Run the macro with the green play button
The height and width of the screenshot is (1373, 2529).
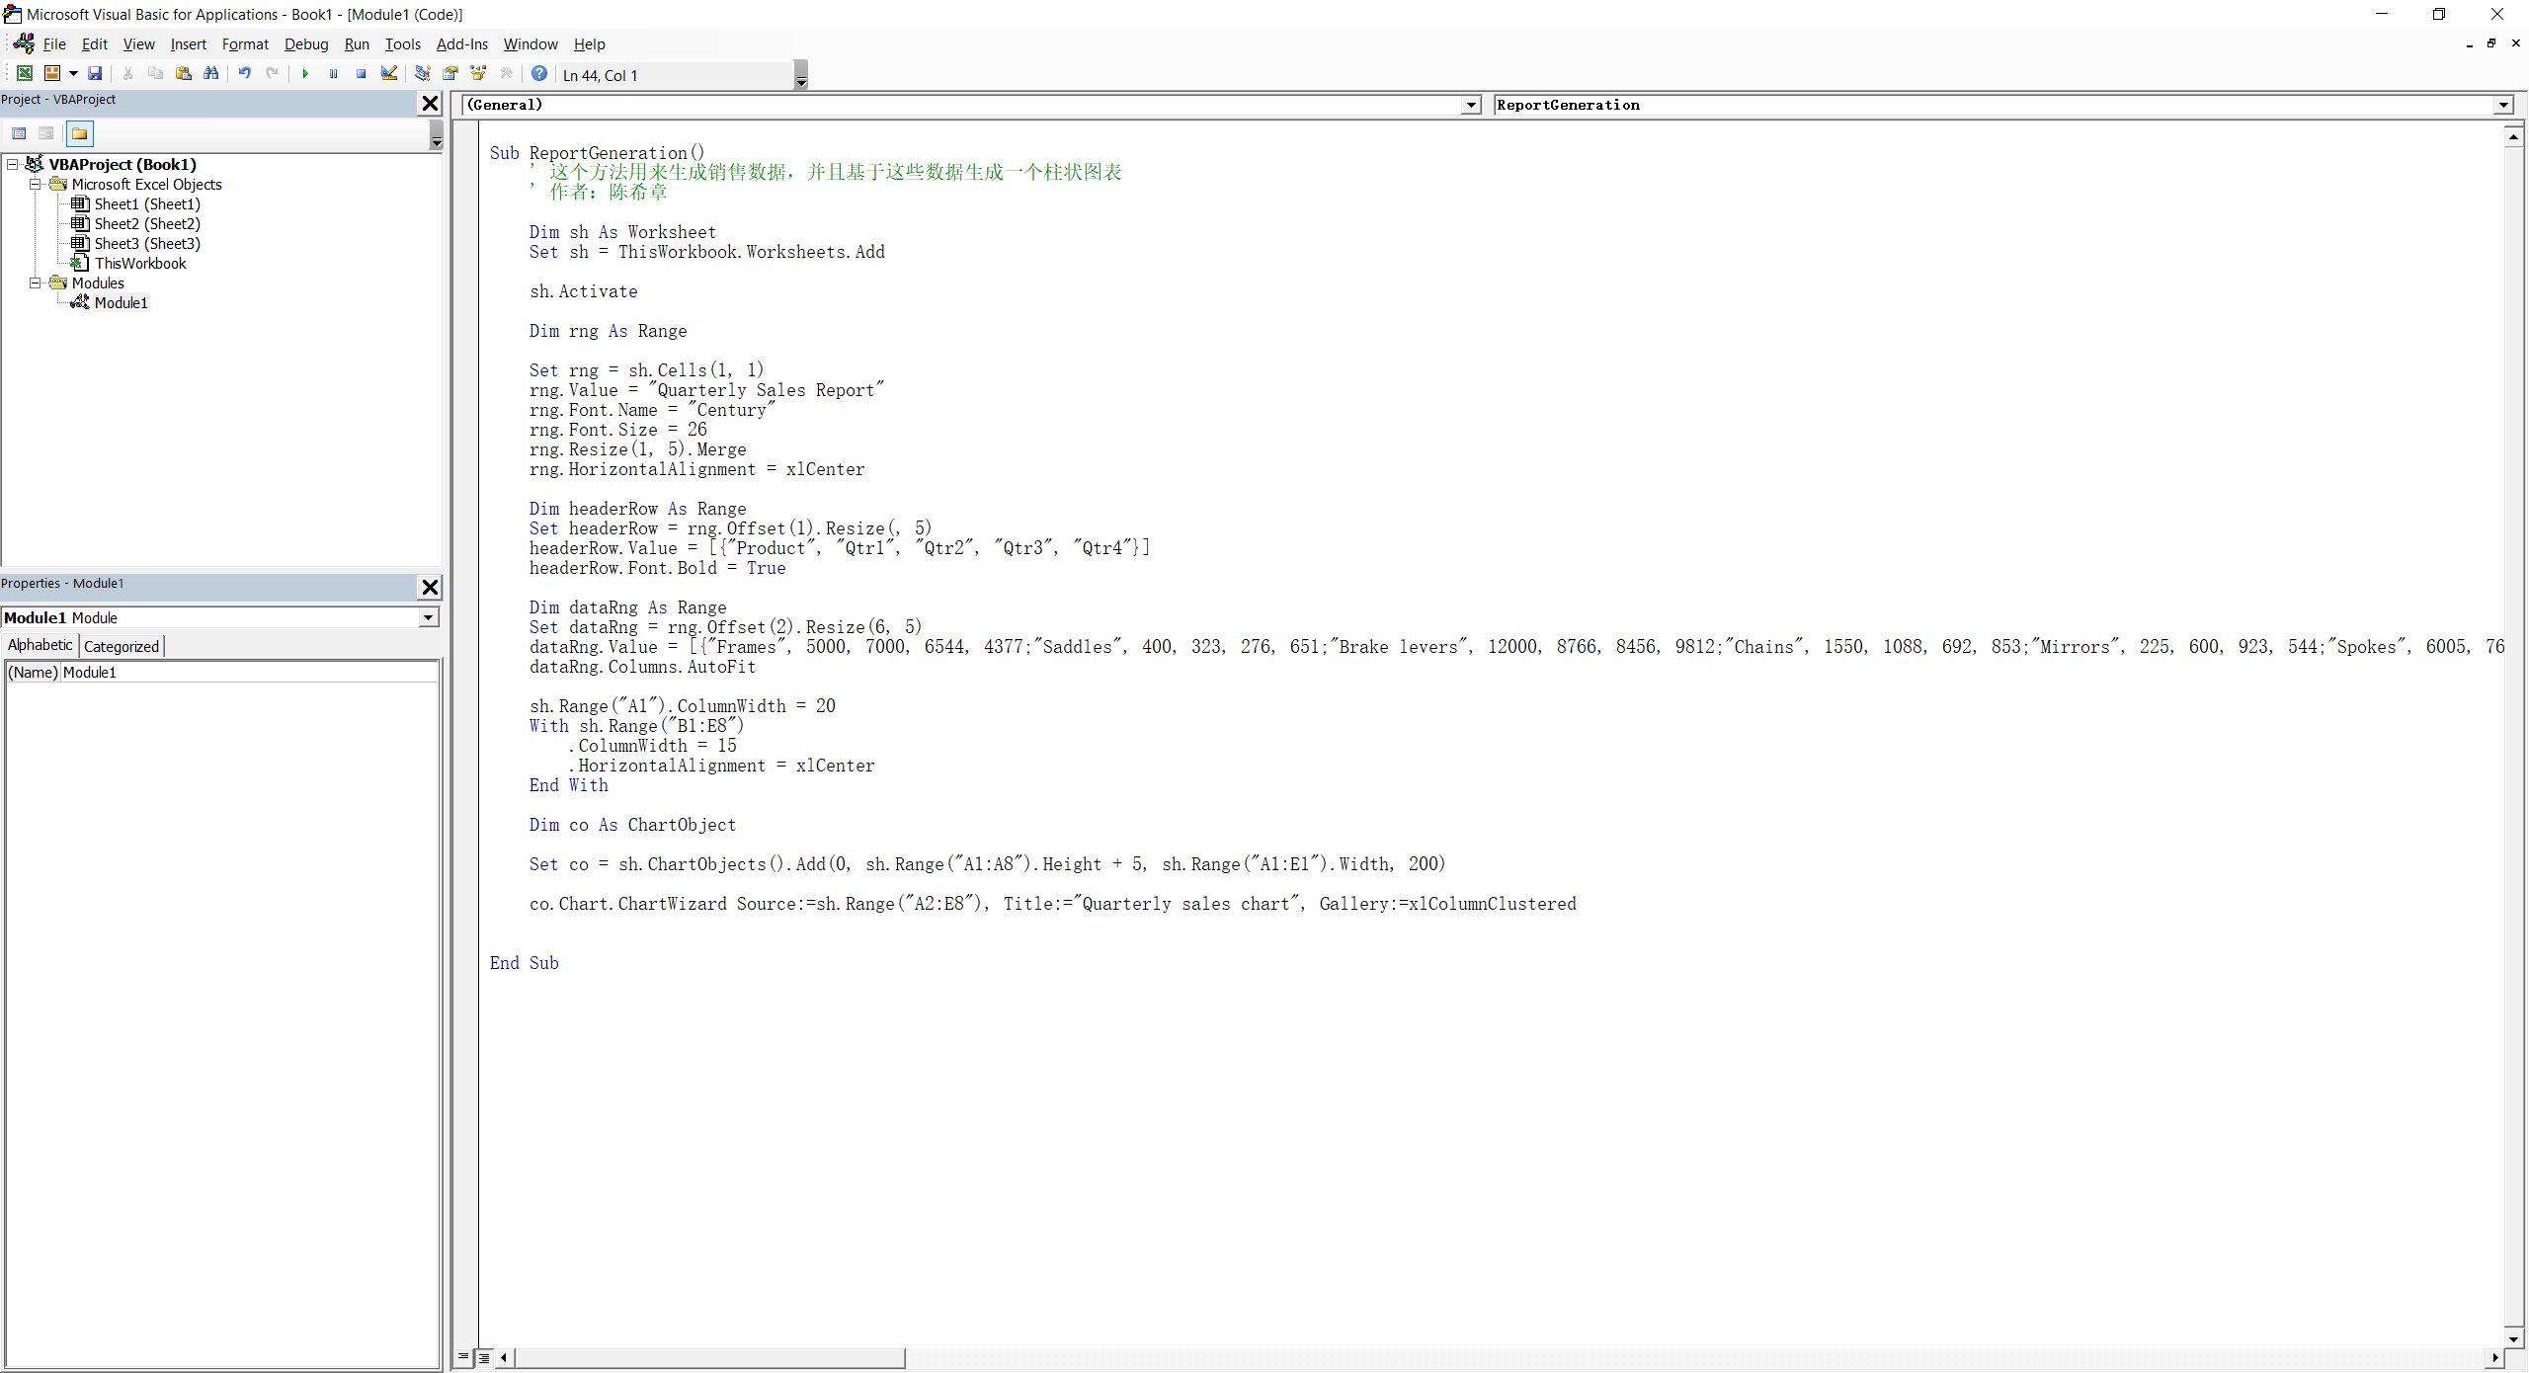(305, 73)
